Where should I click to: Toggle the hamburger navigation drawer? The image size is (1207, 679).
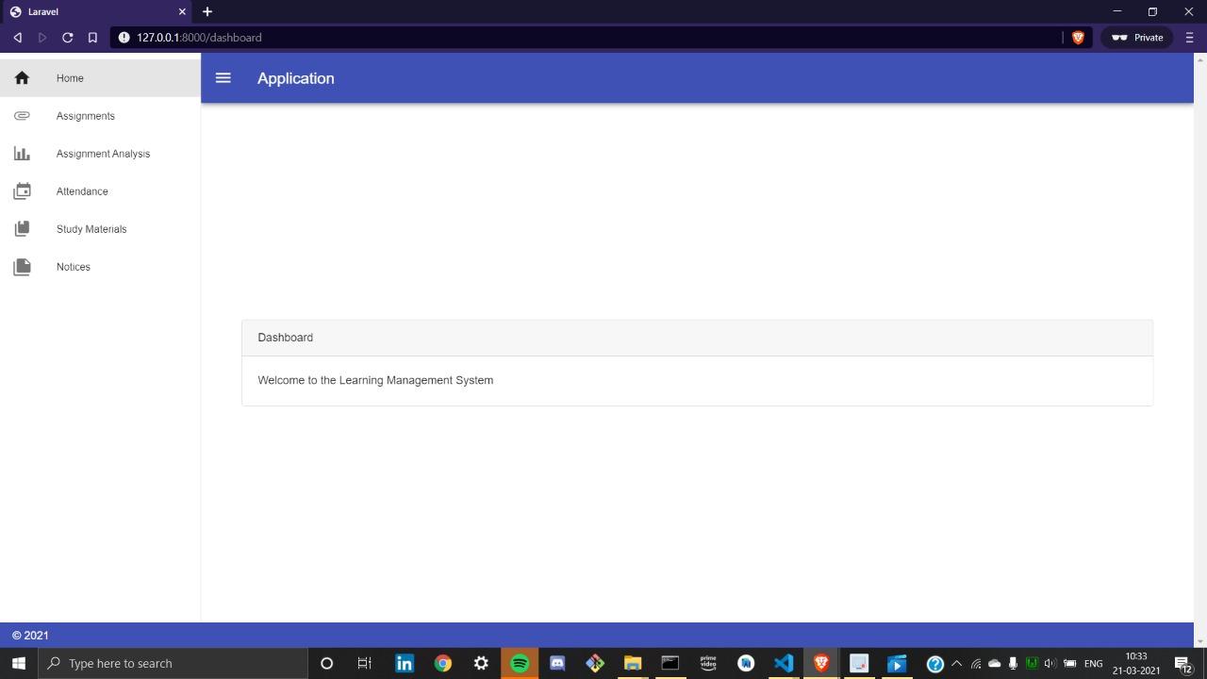tap(223, 78)
